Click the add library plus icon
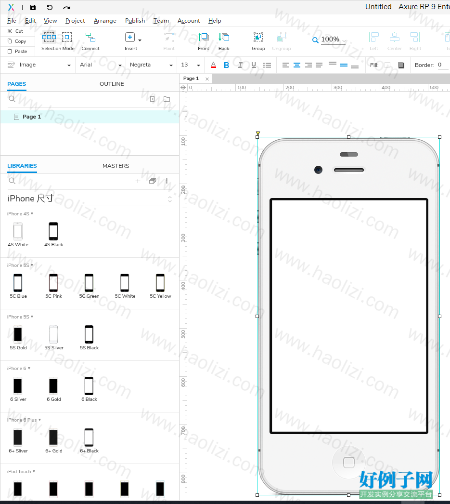This screenshot has width=450, height=504. 138,181
